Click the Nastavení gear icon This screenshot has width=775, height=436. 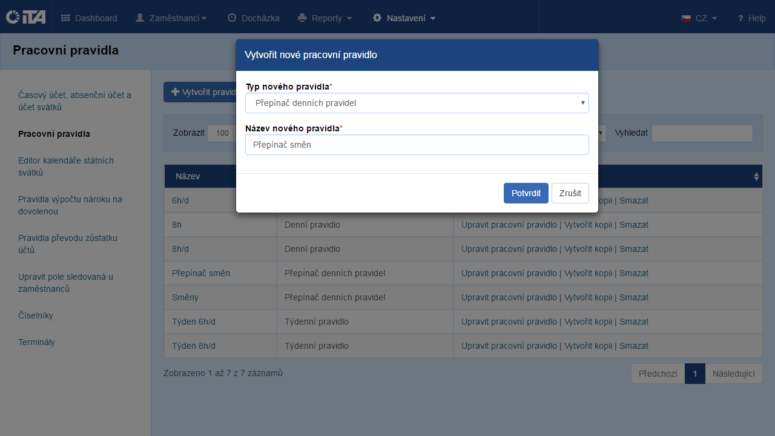pos(377,18)
